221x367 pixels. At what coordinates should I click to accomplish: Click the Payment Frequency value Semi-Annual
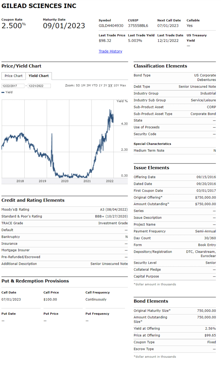[x=206, y=231]
